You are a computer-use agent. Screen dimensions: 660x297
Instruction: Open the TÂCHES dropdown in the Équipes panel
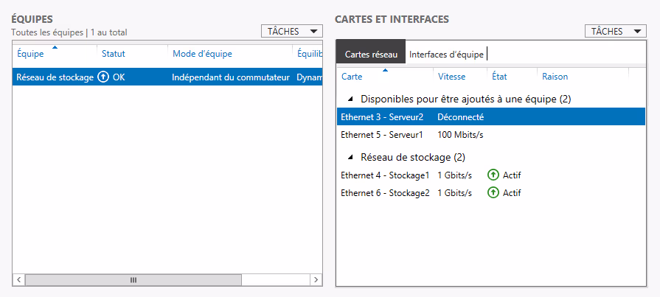[x=292, y=31]
